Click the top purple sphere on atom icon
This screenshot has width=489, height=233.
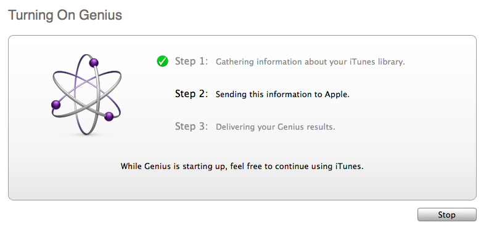94,63
